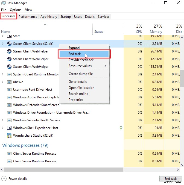
Task: Click the Steam Client Service process icon
Action: (x=9, y=43)
